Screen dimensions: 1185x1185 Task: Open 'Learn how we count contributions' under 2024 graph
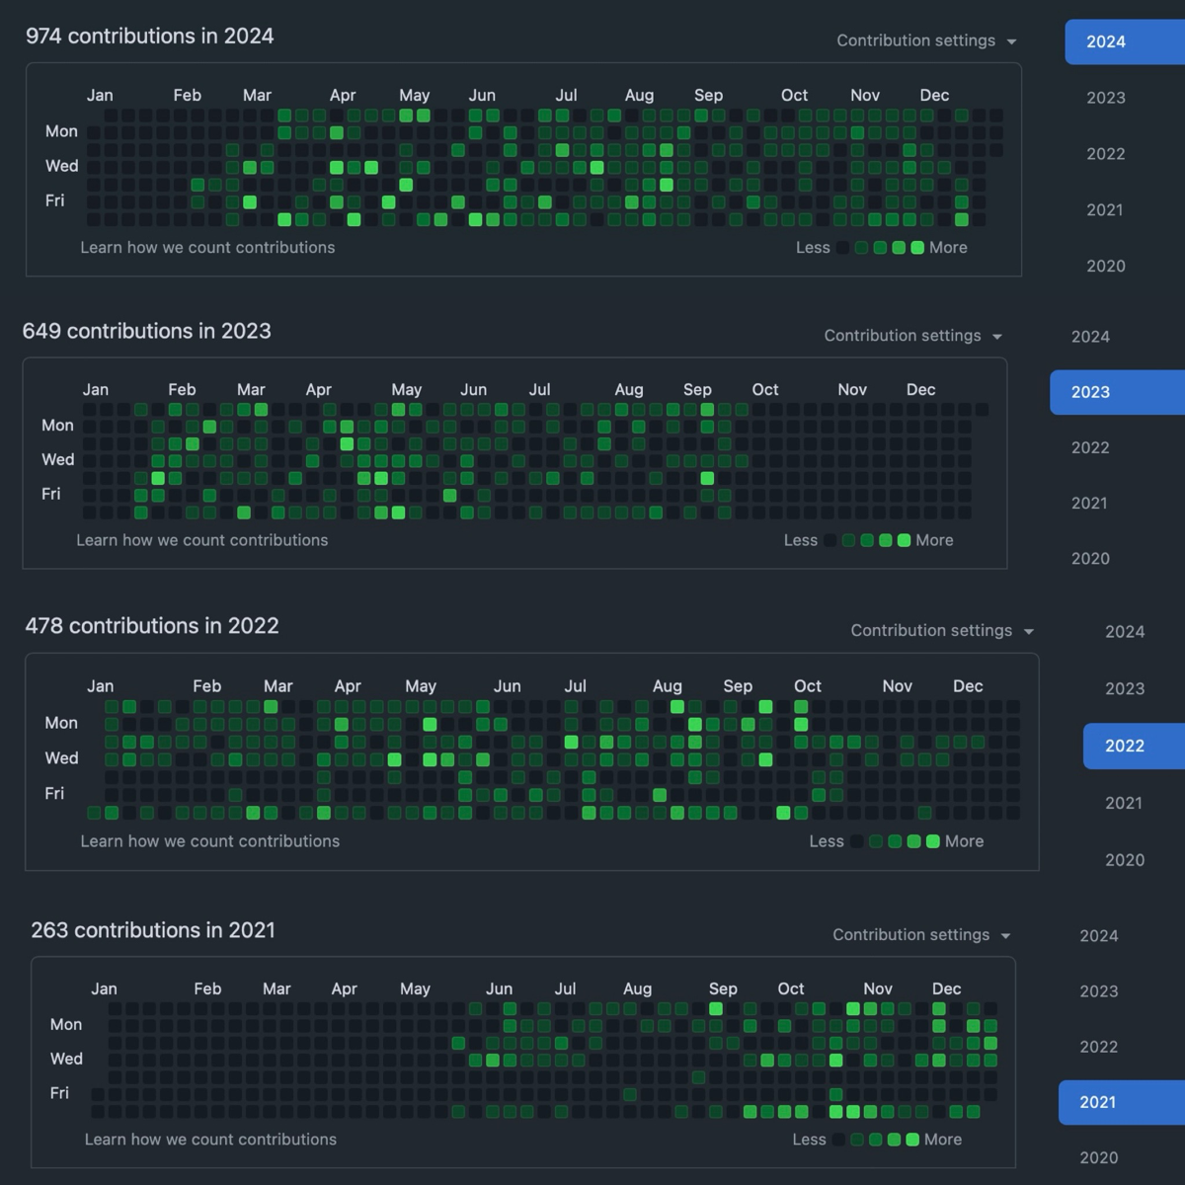tap(207, 247)
